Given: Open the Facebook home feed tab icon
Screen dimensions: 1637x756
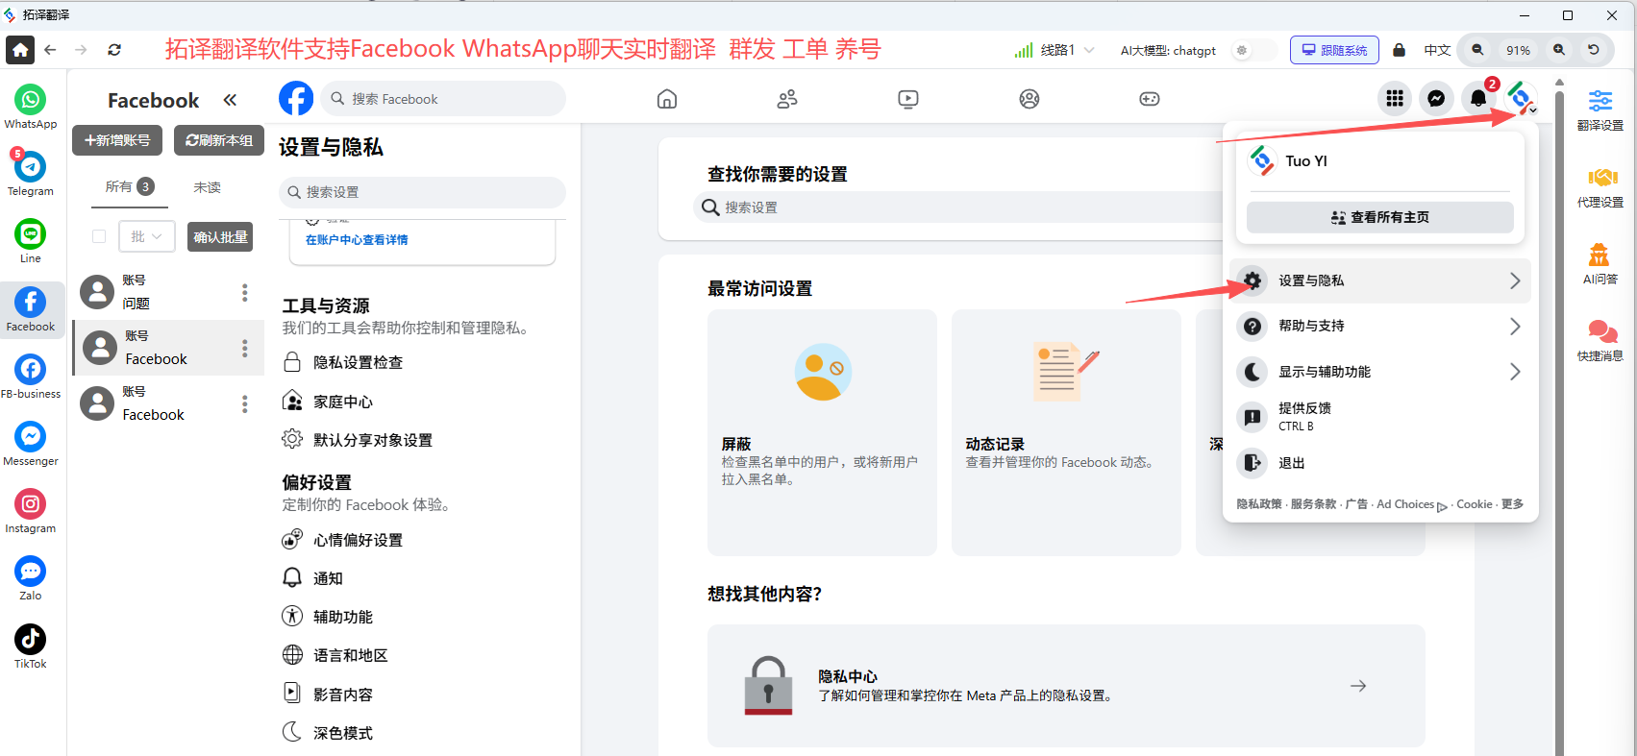Looking at the screenshot, I should pyautogui.click(x=667, y=99).
